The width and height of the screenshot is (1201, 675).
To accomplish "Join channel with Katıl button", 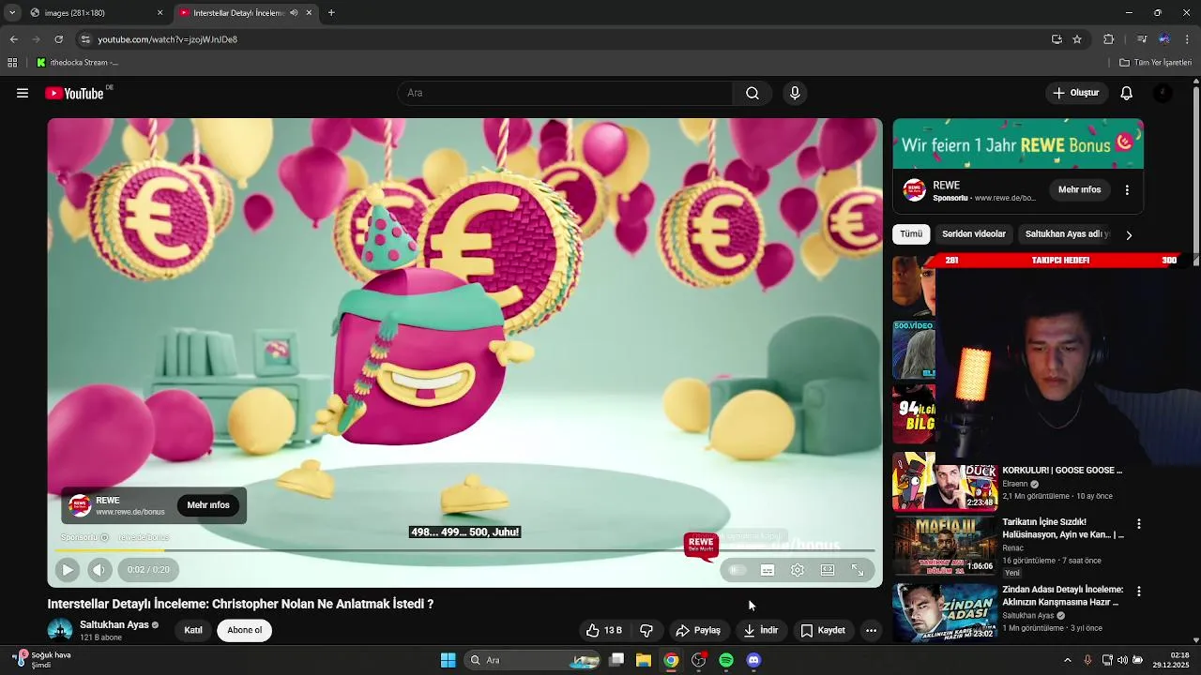I will (193, 630).
